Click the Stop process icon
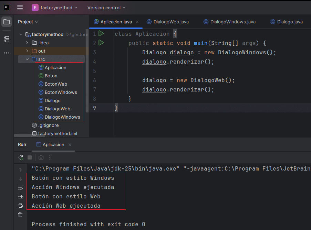This screenshot has width=311, height=230. [30, 157]
